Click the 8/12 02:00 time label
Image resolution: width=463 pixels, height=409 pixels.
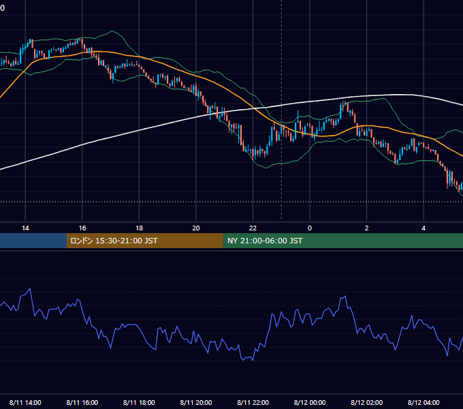pyautogui.click(x=366, y=402)
